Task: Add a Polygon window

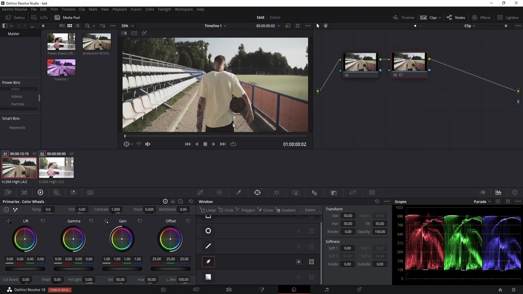Action: tap(245, 210)
